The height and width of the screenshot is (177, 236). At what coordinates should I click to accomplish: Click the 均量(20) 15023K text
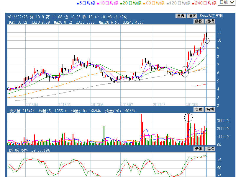120,111
